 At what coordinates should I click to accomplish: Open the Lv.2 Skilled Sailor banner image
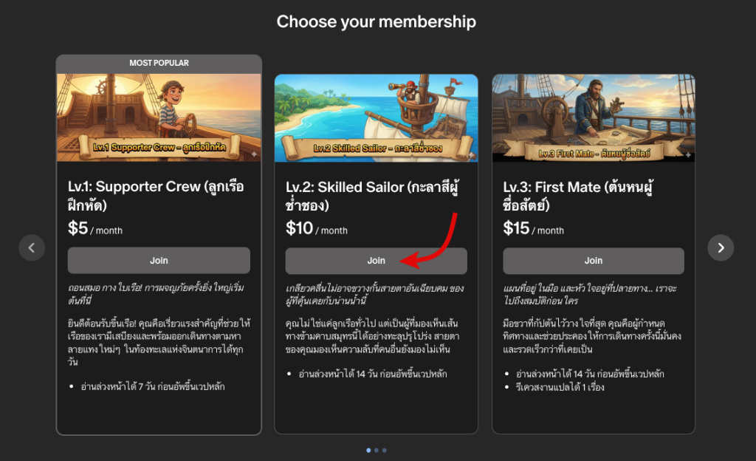coord(376,117)
